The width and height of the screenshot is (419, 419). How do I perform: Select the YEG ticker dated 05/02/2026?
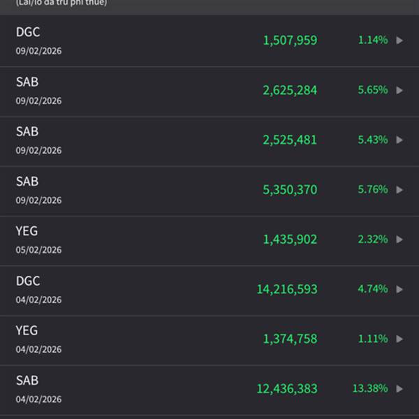click(27, 231)
